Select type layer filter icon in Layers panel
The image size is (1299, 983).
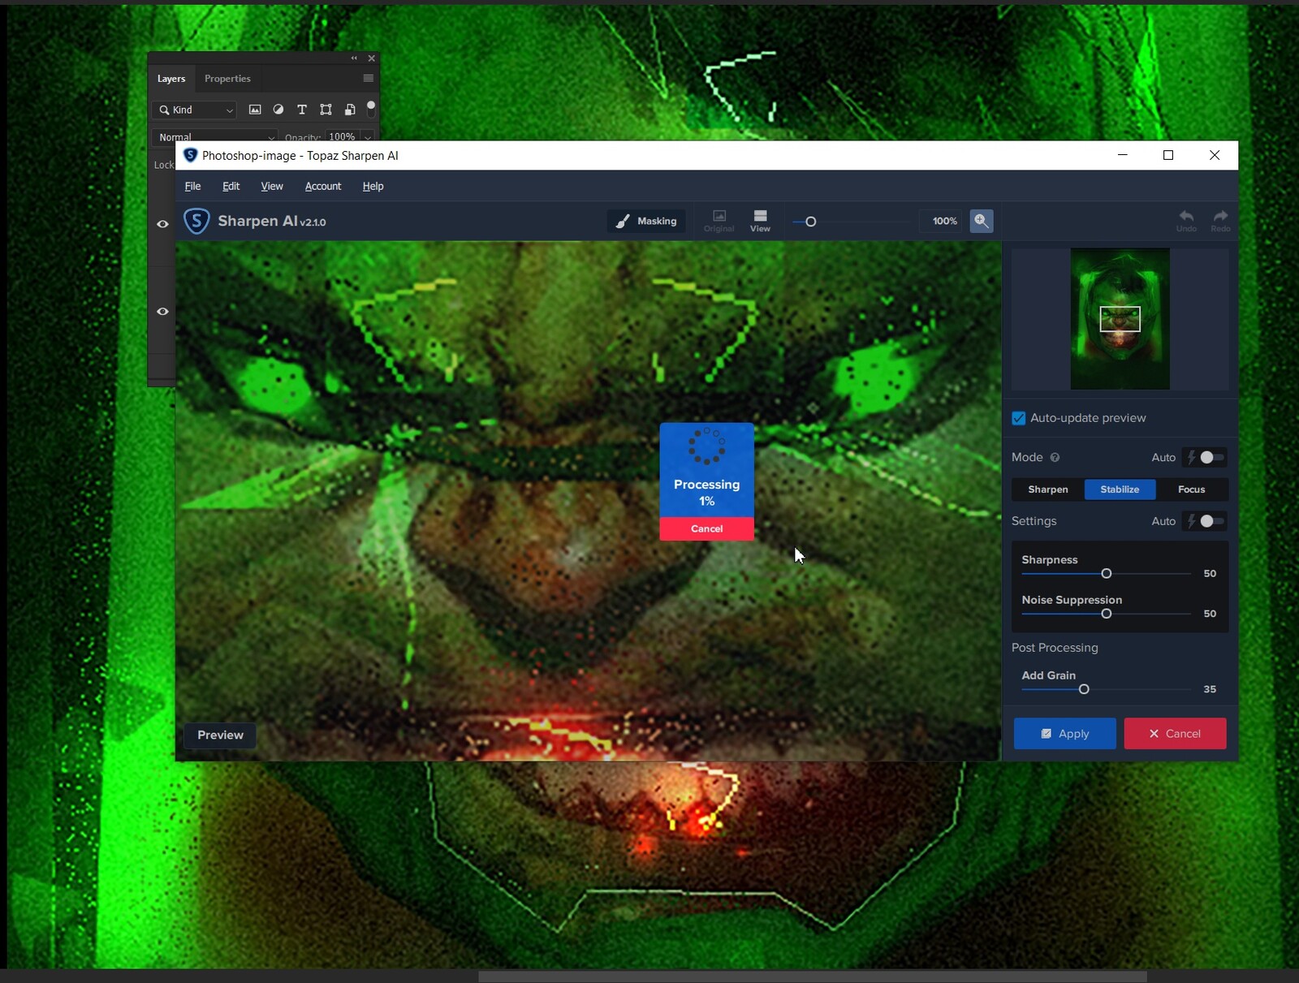click(302, 110)
